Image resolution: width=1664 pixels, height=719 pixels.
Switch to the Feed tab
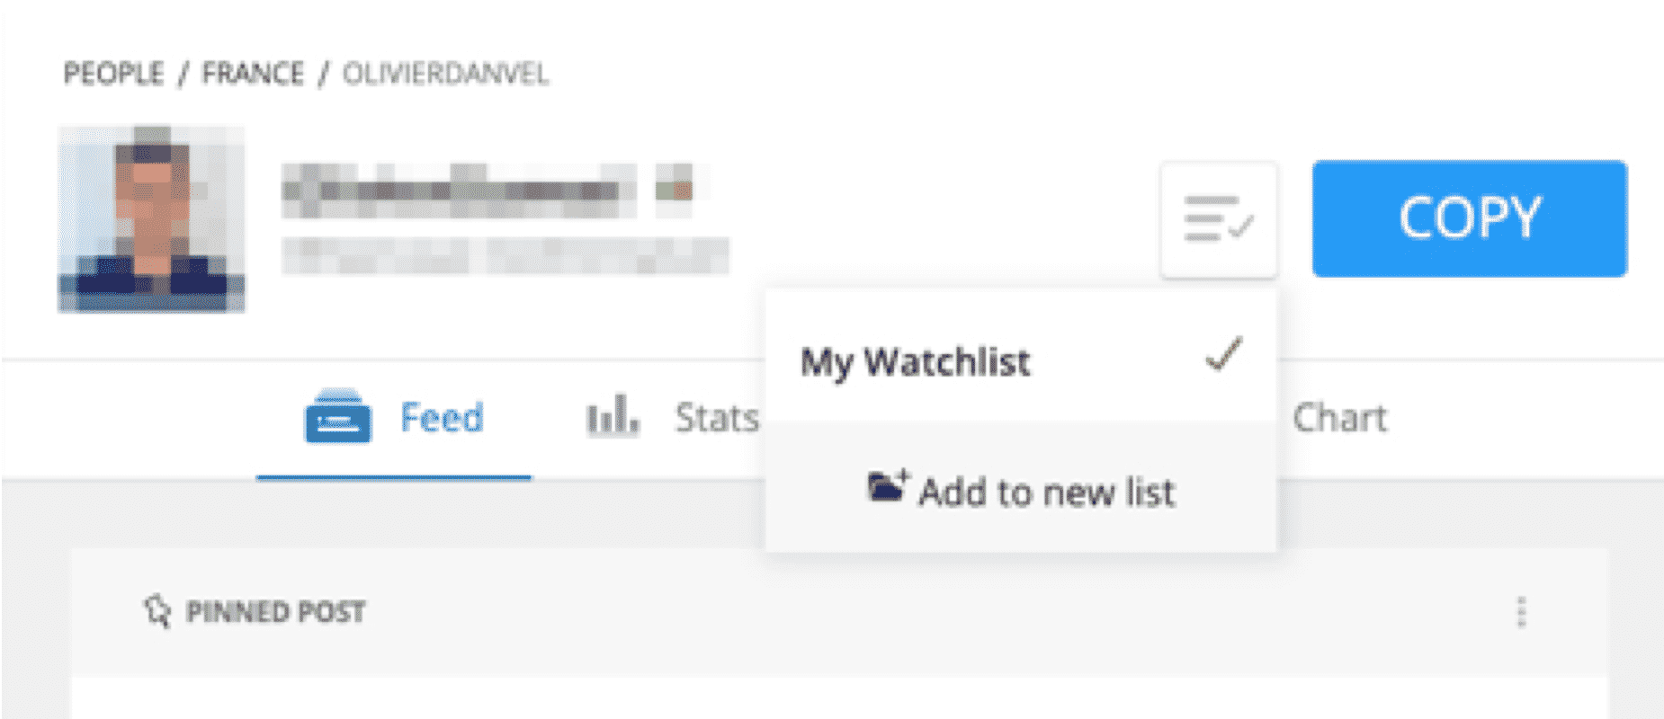pos(394,418)
